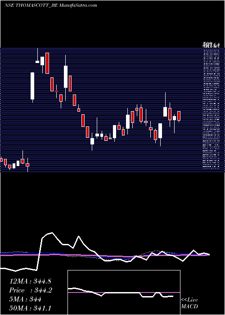Click the NSE THOMASCOTT_BE MunafaSutra.com chart title
This screenshot has width=225, height=315.
pos(50,5)
